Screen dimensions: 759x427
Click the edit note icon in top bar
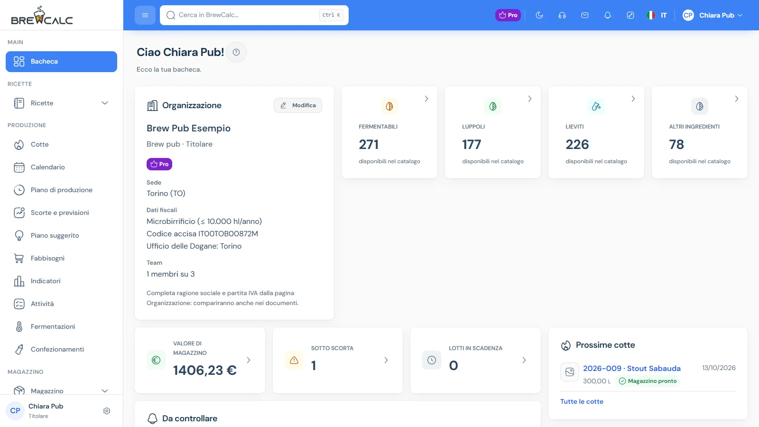coord(630,15)
